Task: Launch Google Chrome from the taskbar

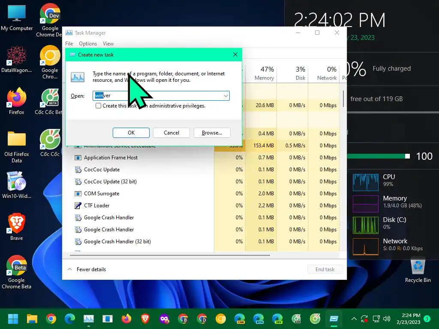Action: pyautogui.click(x=51, y=319)
